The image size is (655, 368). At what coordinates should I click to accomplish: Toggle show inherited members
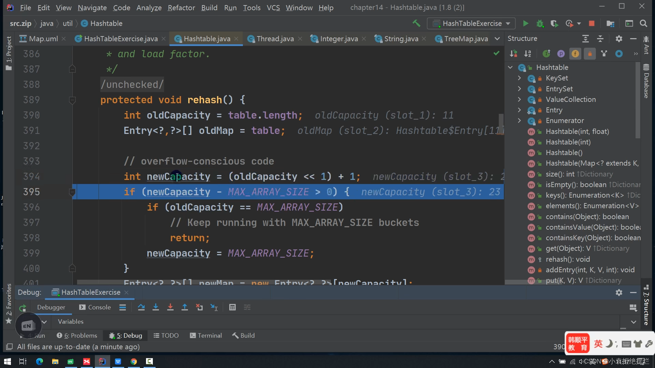coord(547,53)
